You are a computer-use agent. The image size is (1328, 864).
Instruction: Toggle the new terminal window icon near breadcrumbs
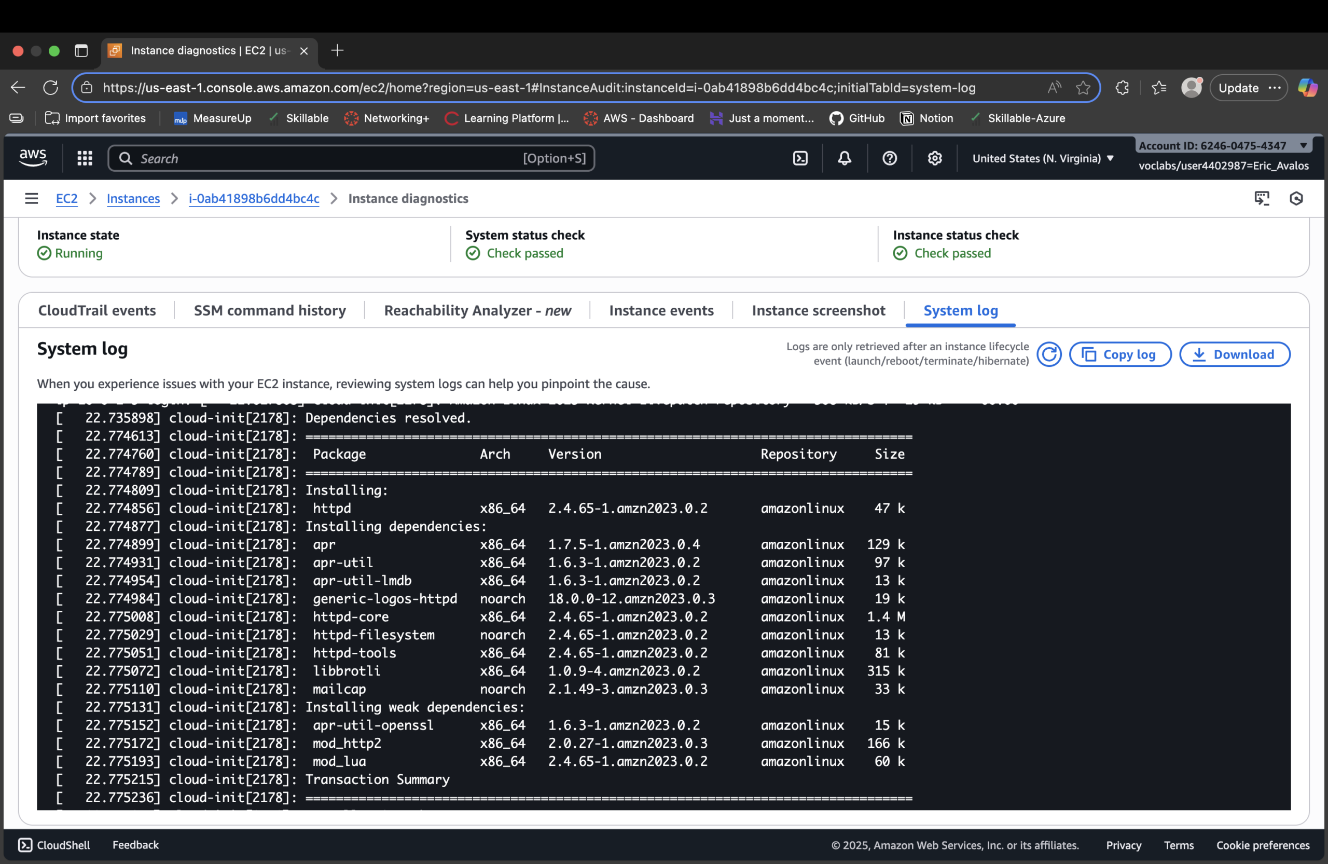tap(1263, 198)
